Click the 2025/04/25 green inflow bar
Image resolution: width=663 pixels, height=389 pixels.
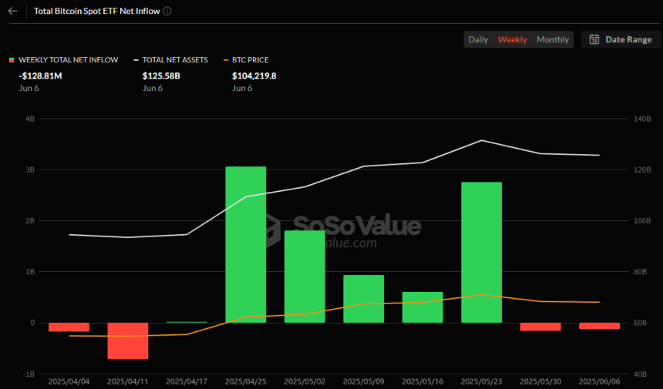(246, 244)
